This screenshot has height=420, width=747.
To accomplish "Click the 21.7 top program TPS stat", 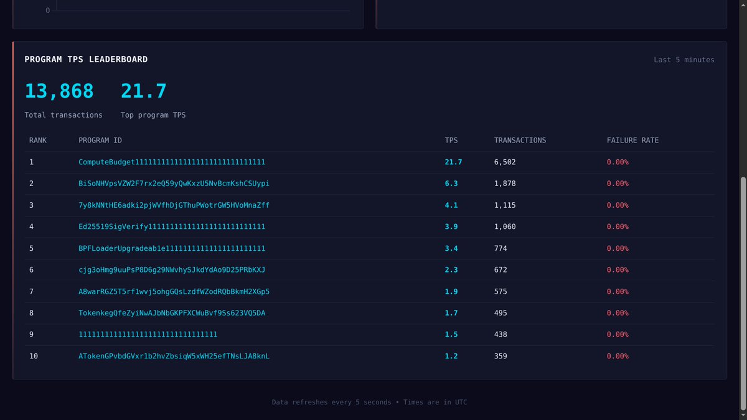I will (144, 91).
